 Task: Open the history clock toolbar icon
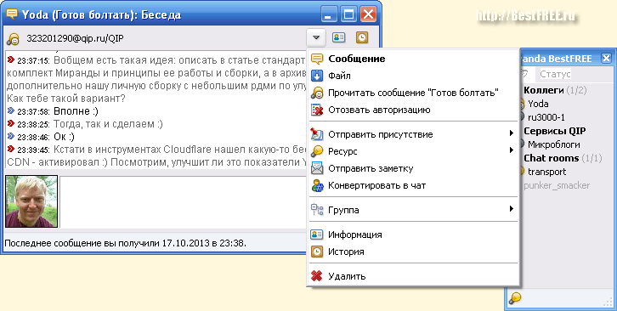[x=362, y=37]
